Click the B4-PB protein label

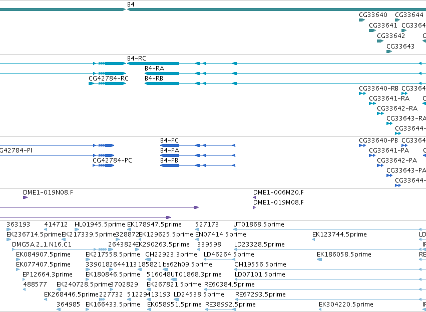(169, 161)
